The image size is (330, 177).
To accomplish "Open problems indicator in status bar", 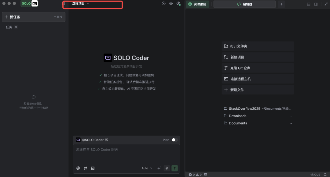I will (195, 175).
